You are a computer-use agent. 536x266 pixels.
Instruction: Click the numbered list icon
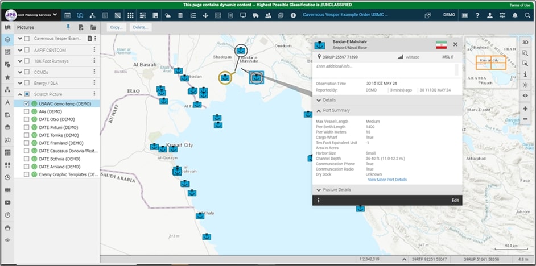pyautogui.click(x=193, y=15)
